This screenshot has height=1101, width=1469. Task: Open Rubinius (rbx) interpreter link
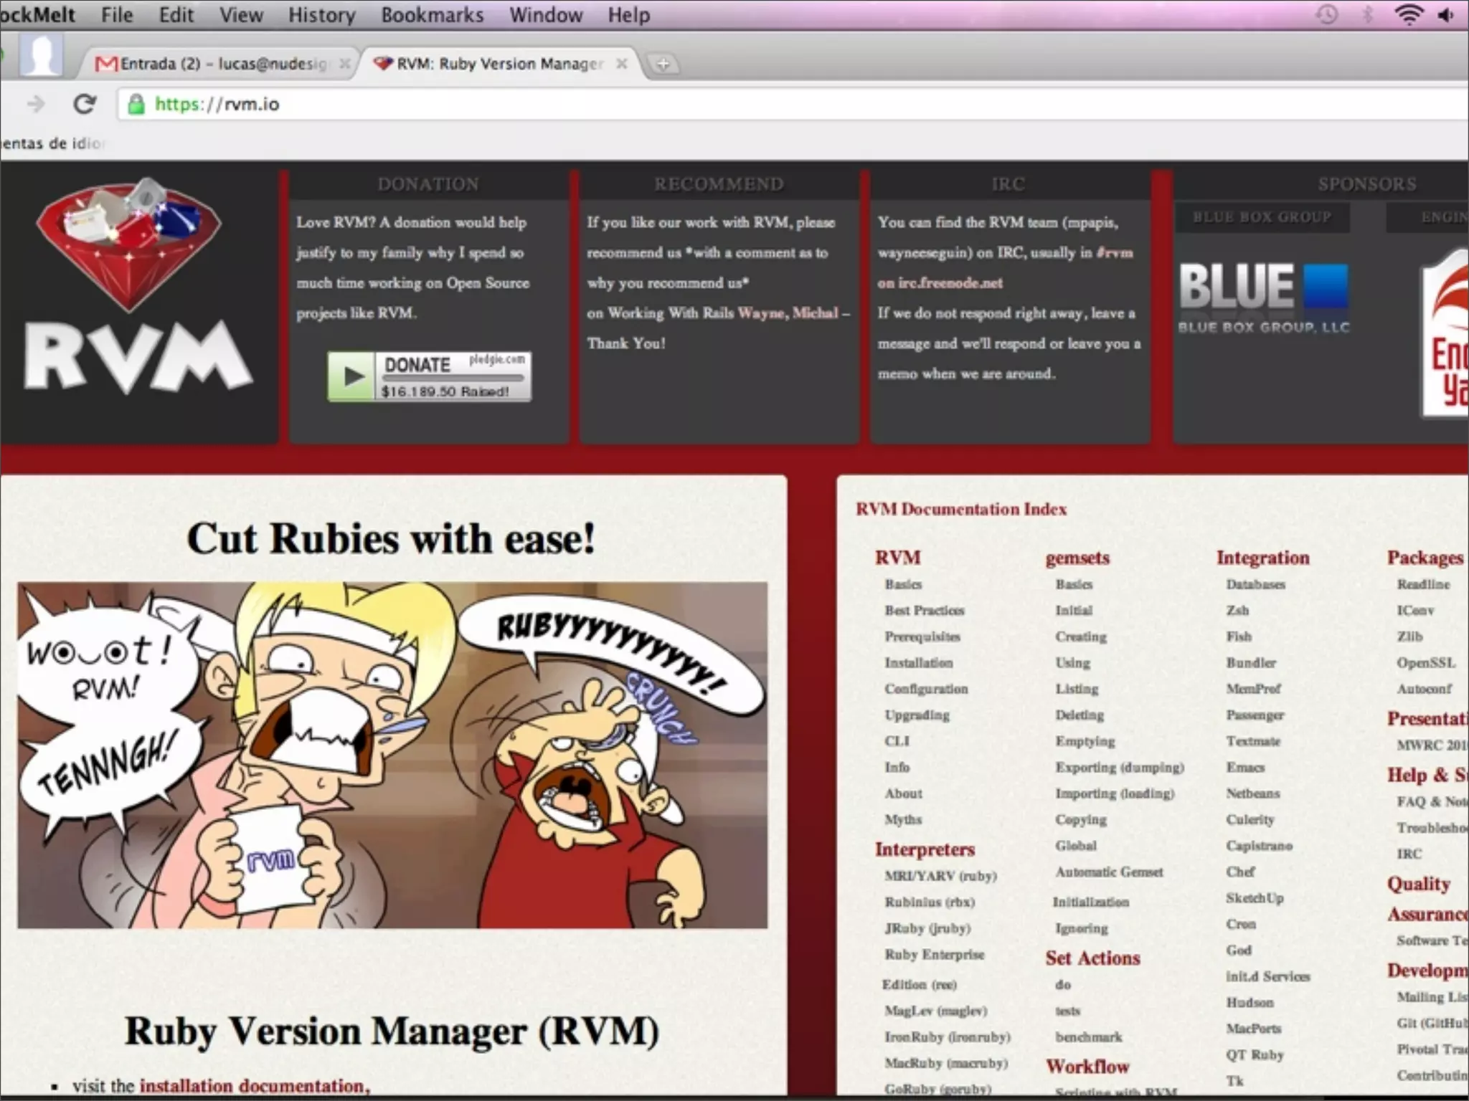[930, 902]
